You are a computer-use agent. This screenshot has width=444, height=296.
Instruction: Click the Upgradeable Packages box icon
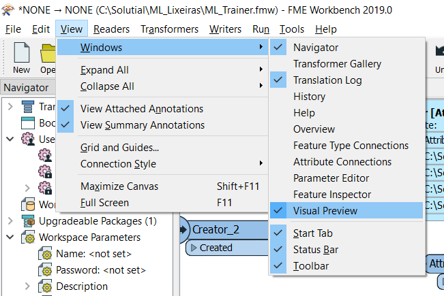(28, 221)
